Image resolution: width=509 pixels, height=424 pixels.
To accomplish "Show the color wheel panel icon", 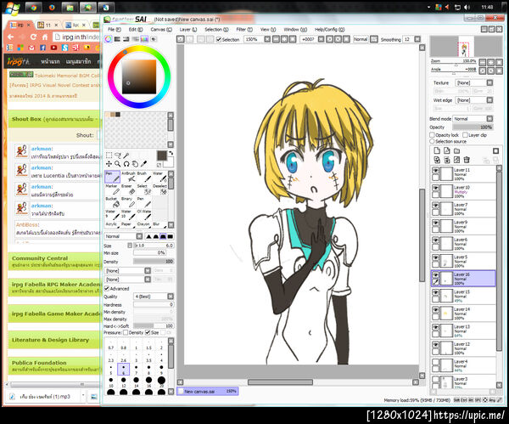I will click(108, 39).
